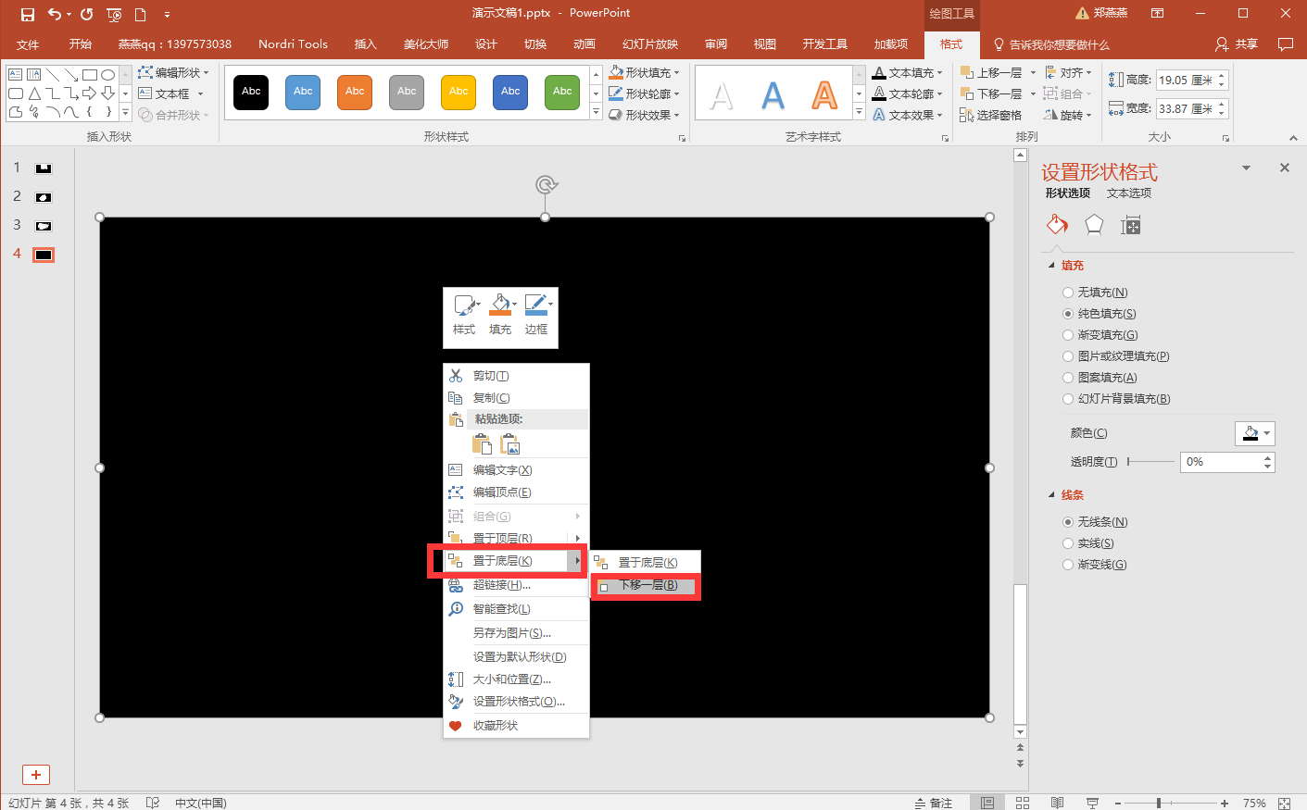The width and height of the screenshot is (1307, 810).
Task: Click the 样式 style icon in mini toolbar
Action: (x=464, y=314)
